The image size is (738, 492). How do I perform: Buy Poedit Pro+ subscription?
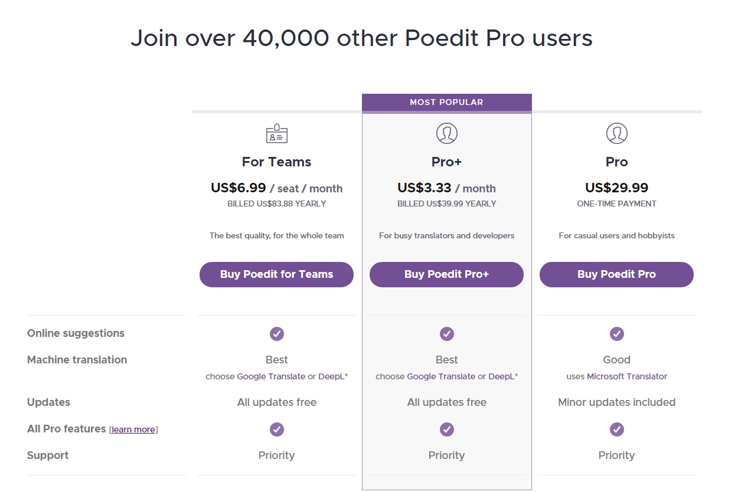pyautogui.click(x=446, y=274)
